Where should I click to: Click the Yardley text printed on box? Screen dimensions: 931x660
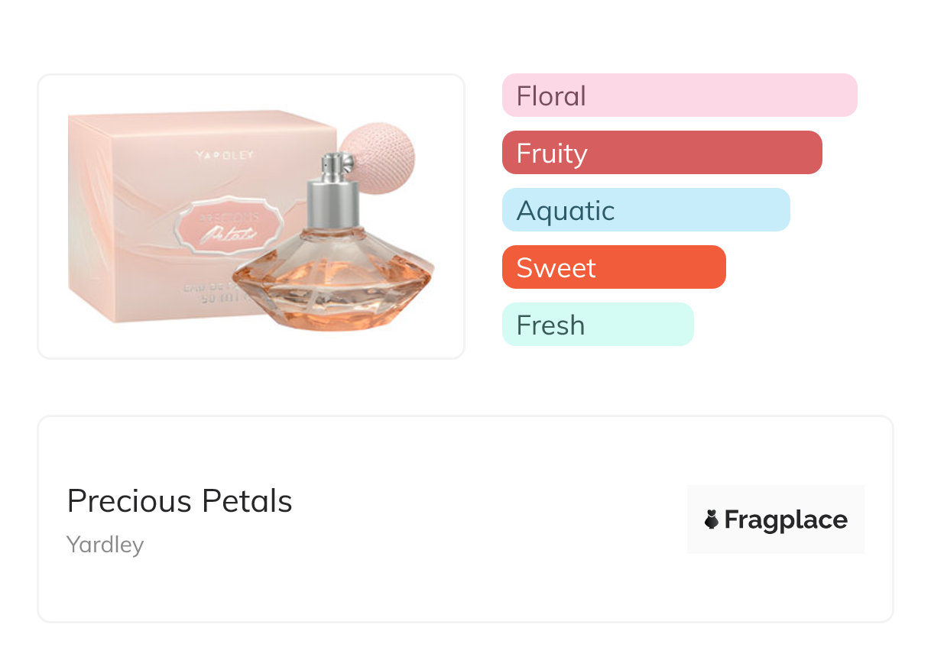coord(225,156)
